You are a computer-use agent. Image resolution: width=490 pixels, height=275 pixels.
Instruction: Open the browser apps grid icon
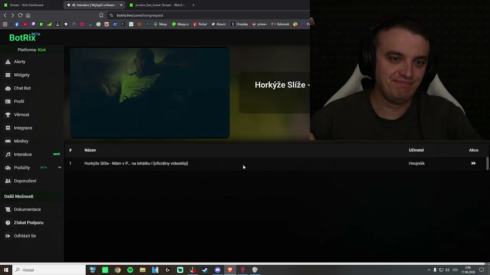click(x=5, y=24)
